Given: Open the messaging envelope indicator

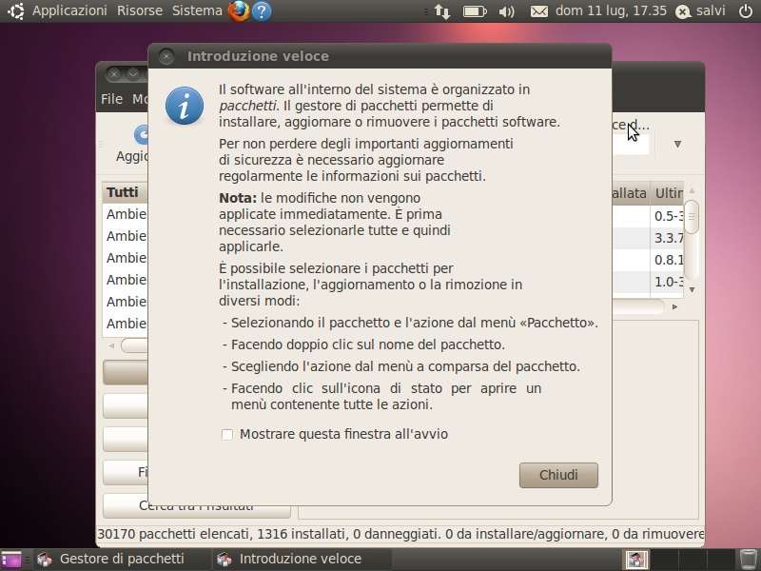Looking at the screenshot, I should click(538, 11).
